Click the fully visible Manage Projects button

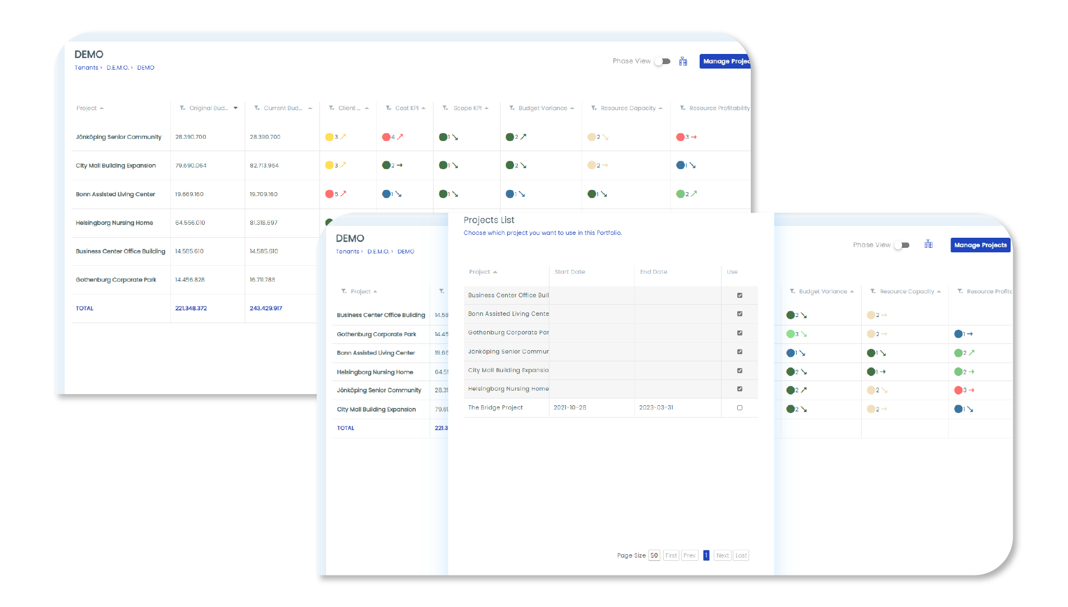980,245
